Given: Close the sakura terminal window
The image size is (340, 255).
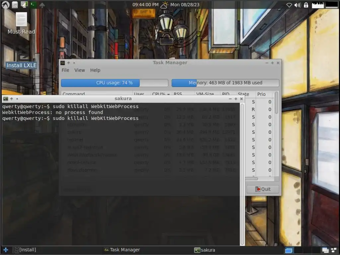Looking at the screenshot, I should (x=241, y=99).
